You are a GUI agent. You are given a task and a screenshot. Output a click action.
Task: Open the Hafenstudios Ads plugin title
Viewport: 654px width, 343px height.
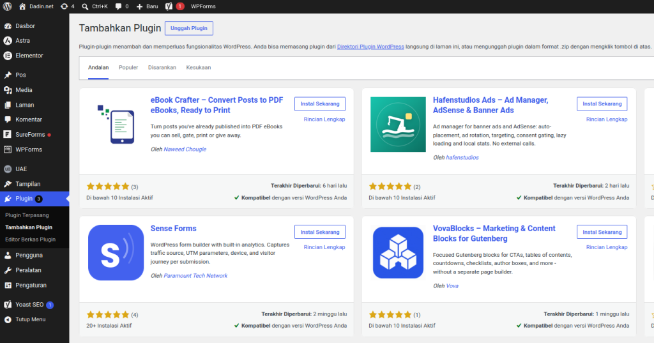coord(490,105)
